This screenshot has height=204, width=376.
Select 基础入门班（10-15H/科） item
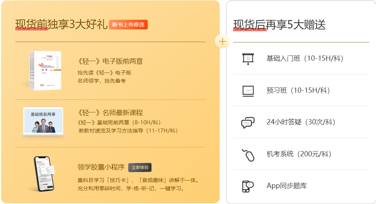pos(305,58)
